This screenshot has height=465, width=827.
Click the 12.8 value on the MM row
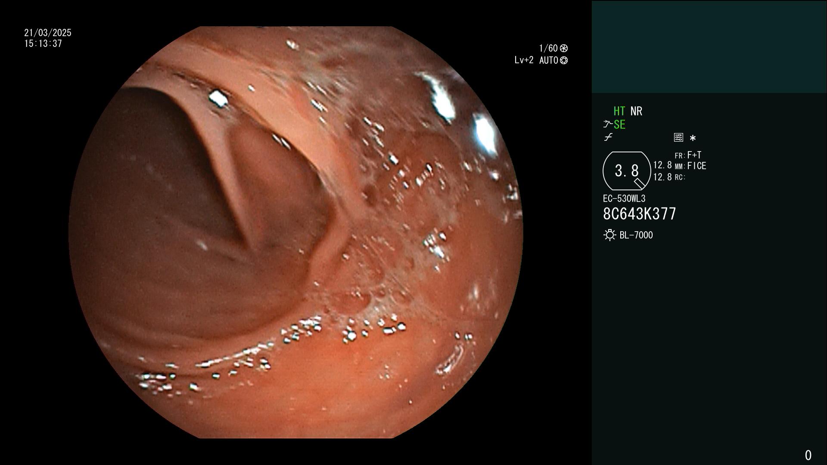662,165
